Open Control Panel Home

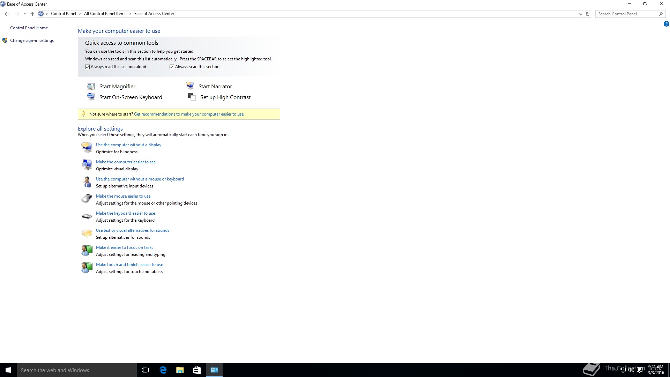coord(29,28)
